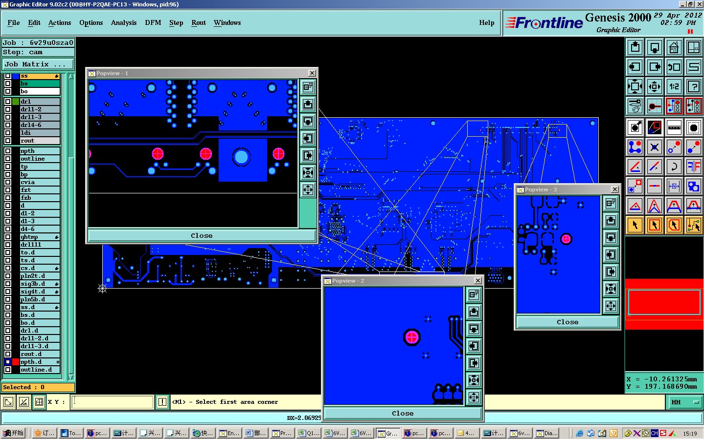
Task: Click top zoom window icon in Popview - 3
Action: coord(611,203)
